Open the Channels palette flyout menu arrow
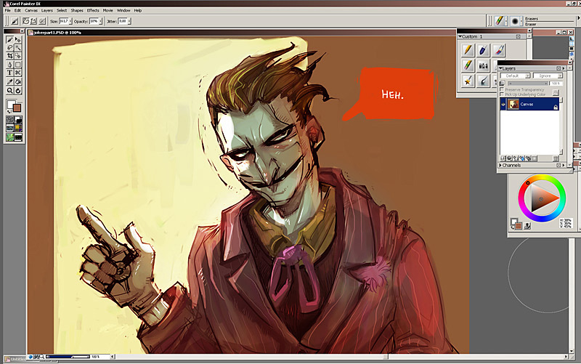This screenshot has height=364, width=581. click(564, 166)
